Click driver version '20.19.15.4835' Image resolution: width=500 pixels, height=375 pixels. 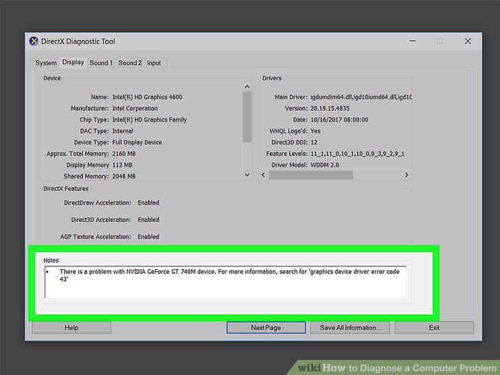click(330, 109)
